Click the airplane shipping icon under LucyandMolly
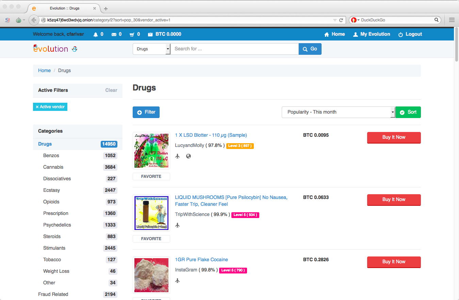The image size is (459, 300). 177,156
